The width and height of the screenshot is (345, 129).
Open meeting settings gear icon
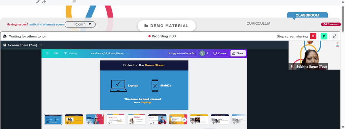tap(5, 36)
